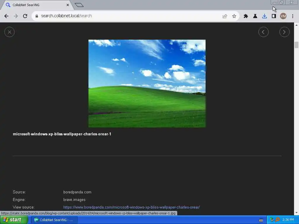Restore down the browser window
299x224 pixels.
(x=282, y=2)
